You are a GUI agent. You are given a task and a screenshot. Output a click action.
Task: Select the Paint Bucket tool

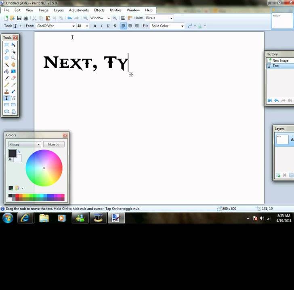(x=6, y=71)
